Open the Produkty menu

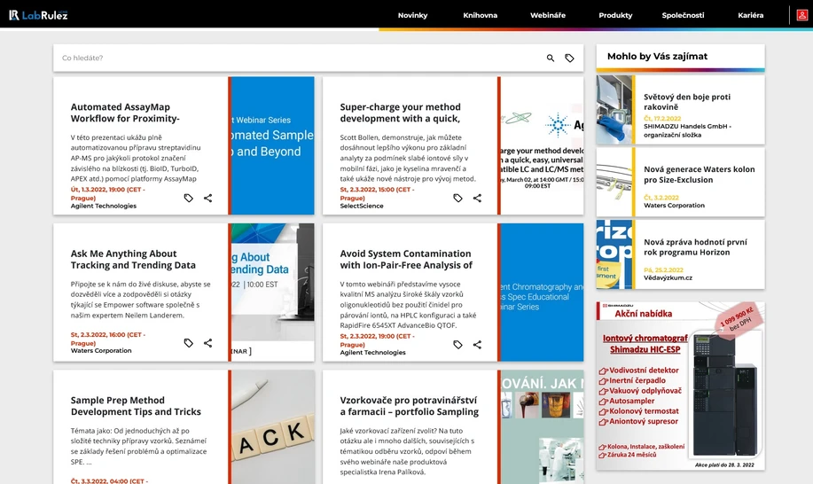pyautogui.click(x=615, y=15)
